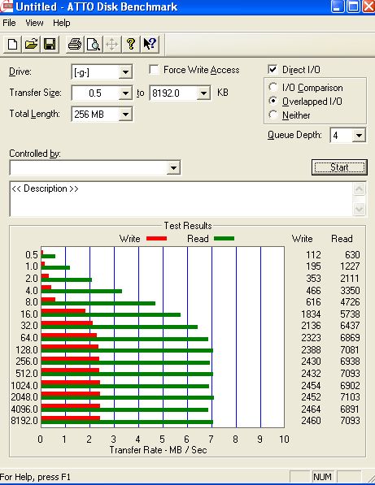Click the Read value 3350
375x485 pixels.
click(x=350, y=291)
